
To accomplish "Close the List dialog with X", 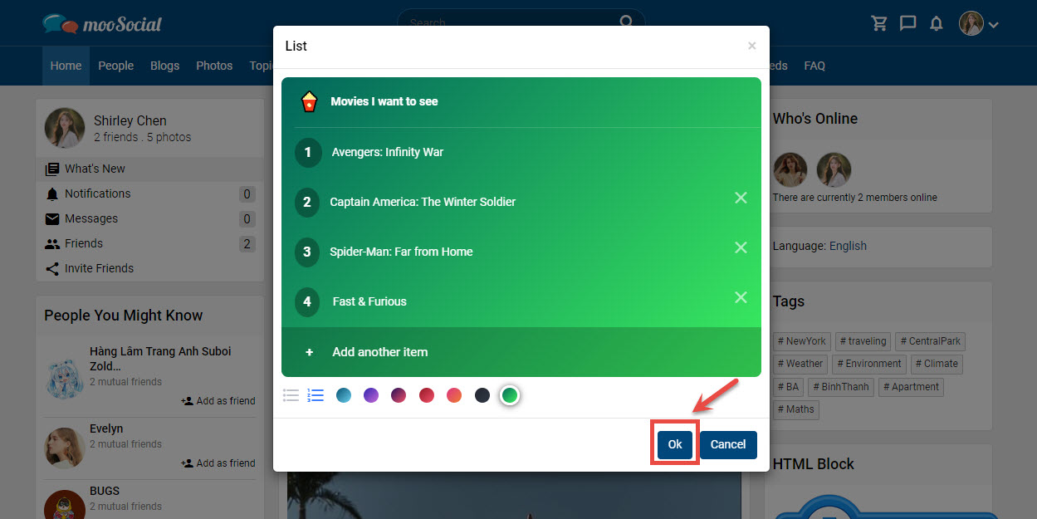I will point(752,46).
